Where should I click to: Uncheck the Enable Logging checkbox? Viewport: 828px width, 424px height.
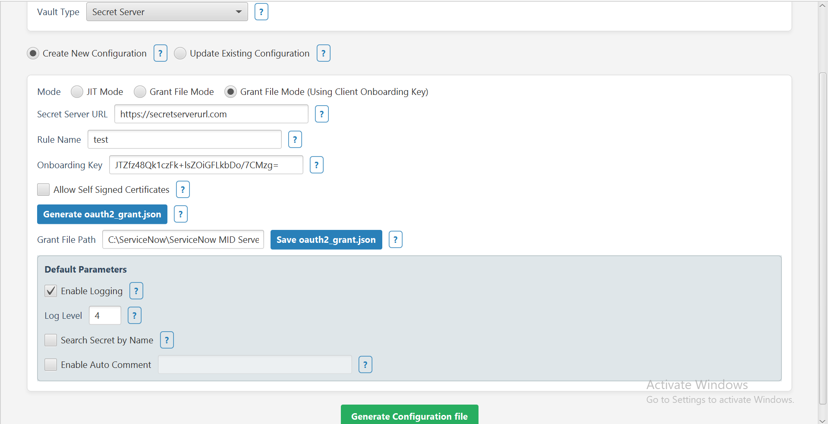tap(51, 291)
